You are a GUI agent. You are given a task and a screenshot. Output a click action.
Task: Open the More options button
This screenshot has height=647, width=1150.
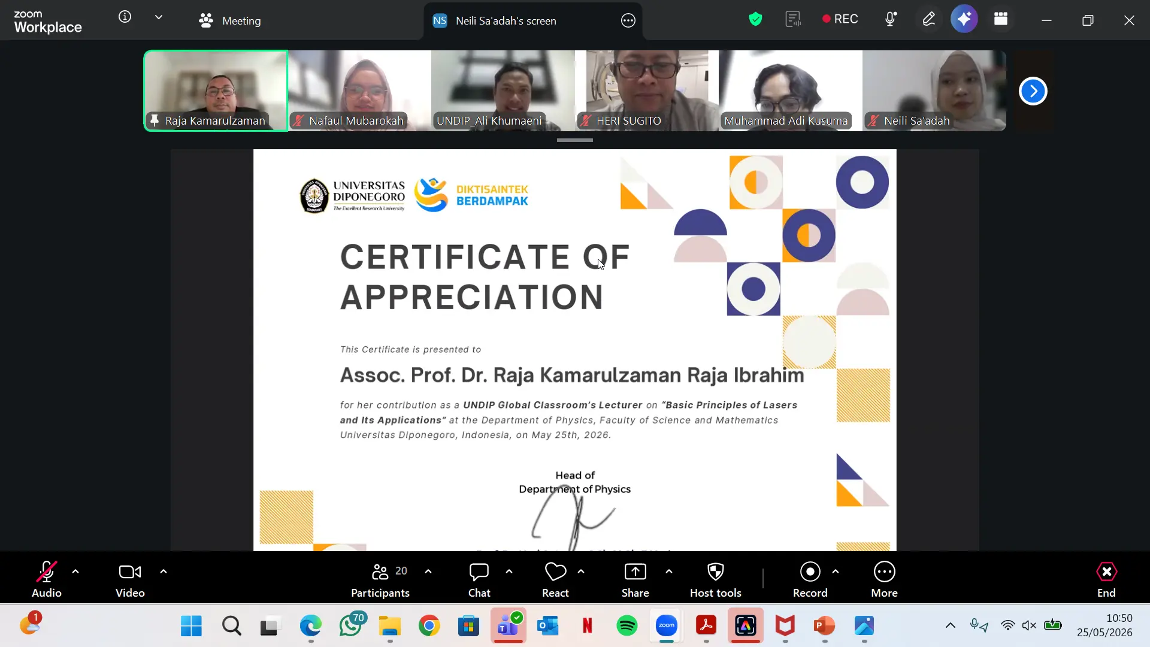pos(885,580)
